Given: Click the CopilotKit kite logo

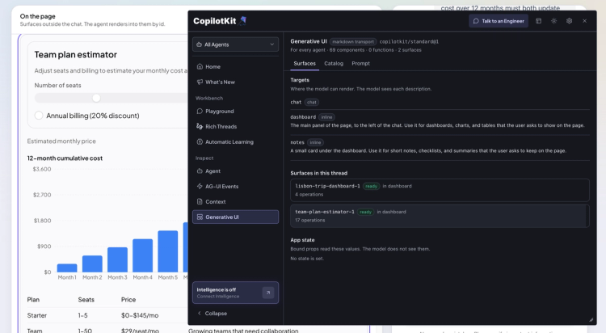Looking at the screenshot, I should pos(242,20).
